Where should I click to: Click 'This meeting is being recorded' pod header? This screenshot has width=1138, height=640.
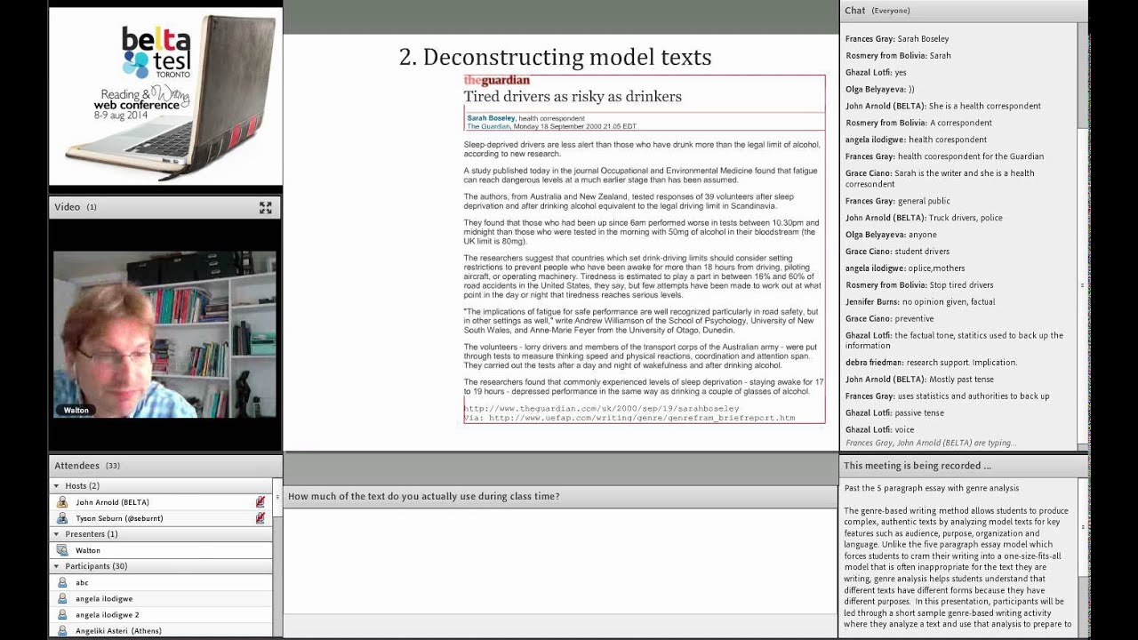[963, 465]
